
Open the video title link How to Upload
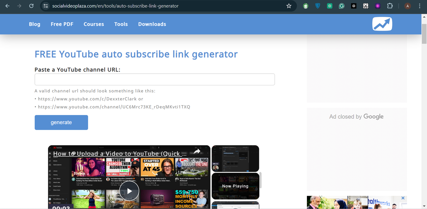(120, 154)
